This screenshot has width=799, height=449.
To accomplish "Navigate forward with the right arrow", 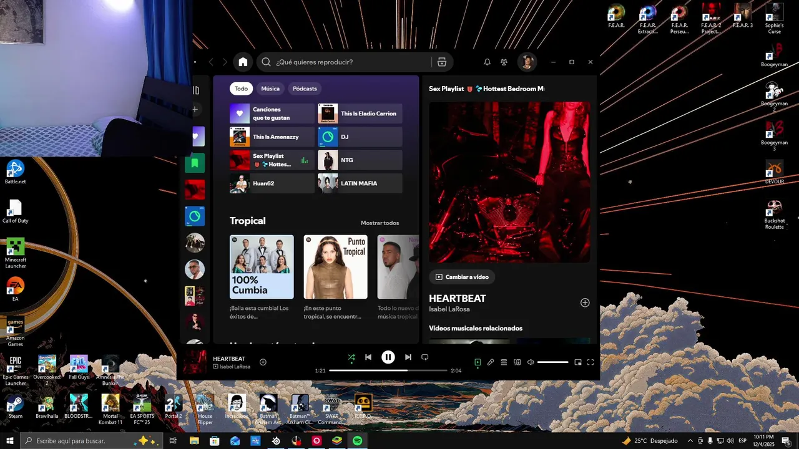I will point(225,62).
